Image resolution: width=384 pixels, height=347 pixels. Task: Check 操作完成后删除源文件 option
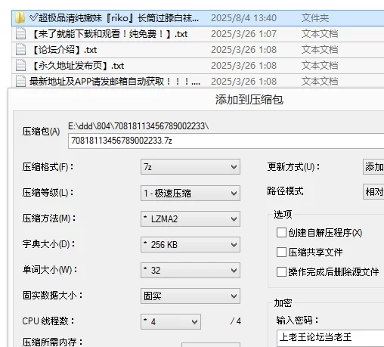coord(281,271)
